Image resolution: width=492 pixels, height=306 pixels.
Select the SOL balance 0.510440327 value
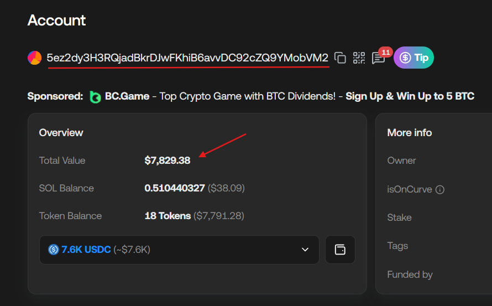click(x=175, y=188)
